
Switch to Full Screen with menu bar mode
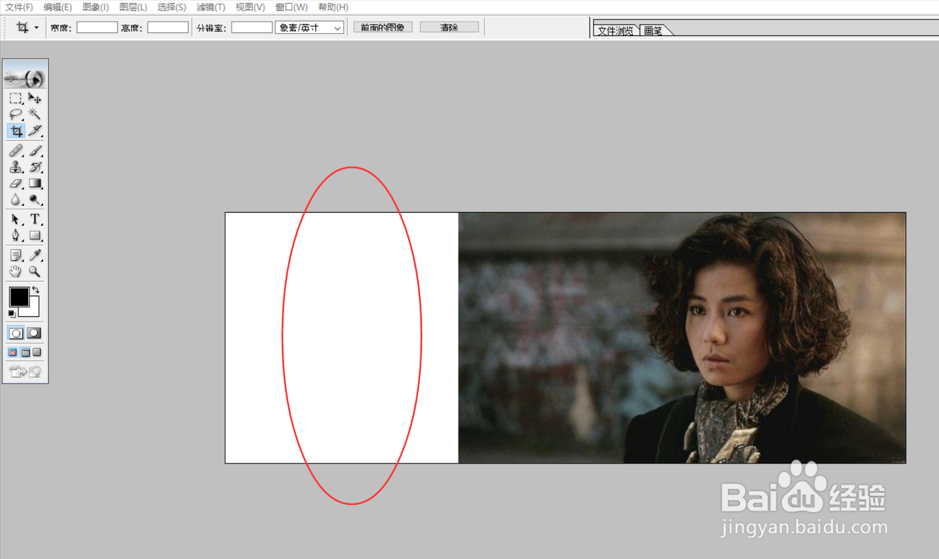tap(25, 352)
